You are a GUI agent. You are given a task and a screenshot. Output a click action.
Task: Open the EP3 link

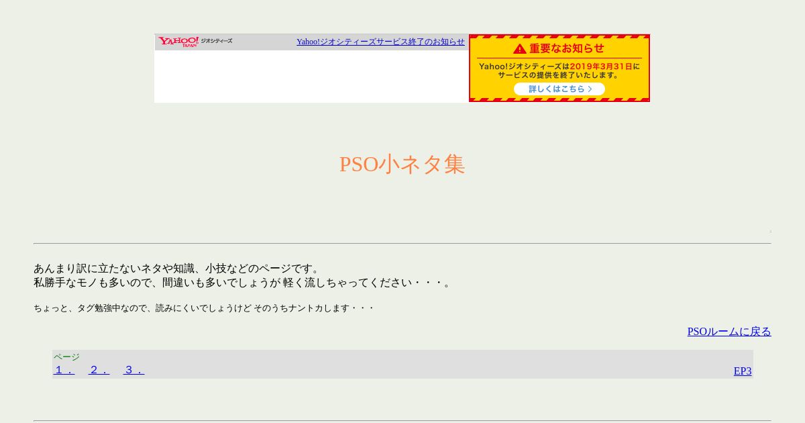point(743,371)
